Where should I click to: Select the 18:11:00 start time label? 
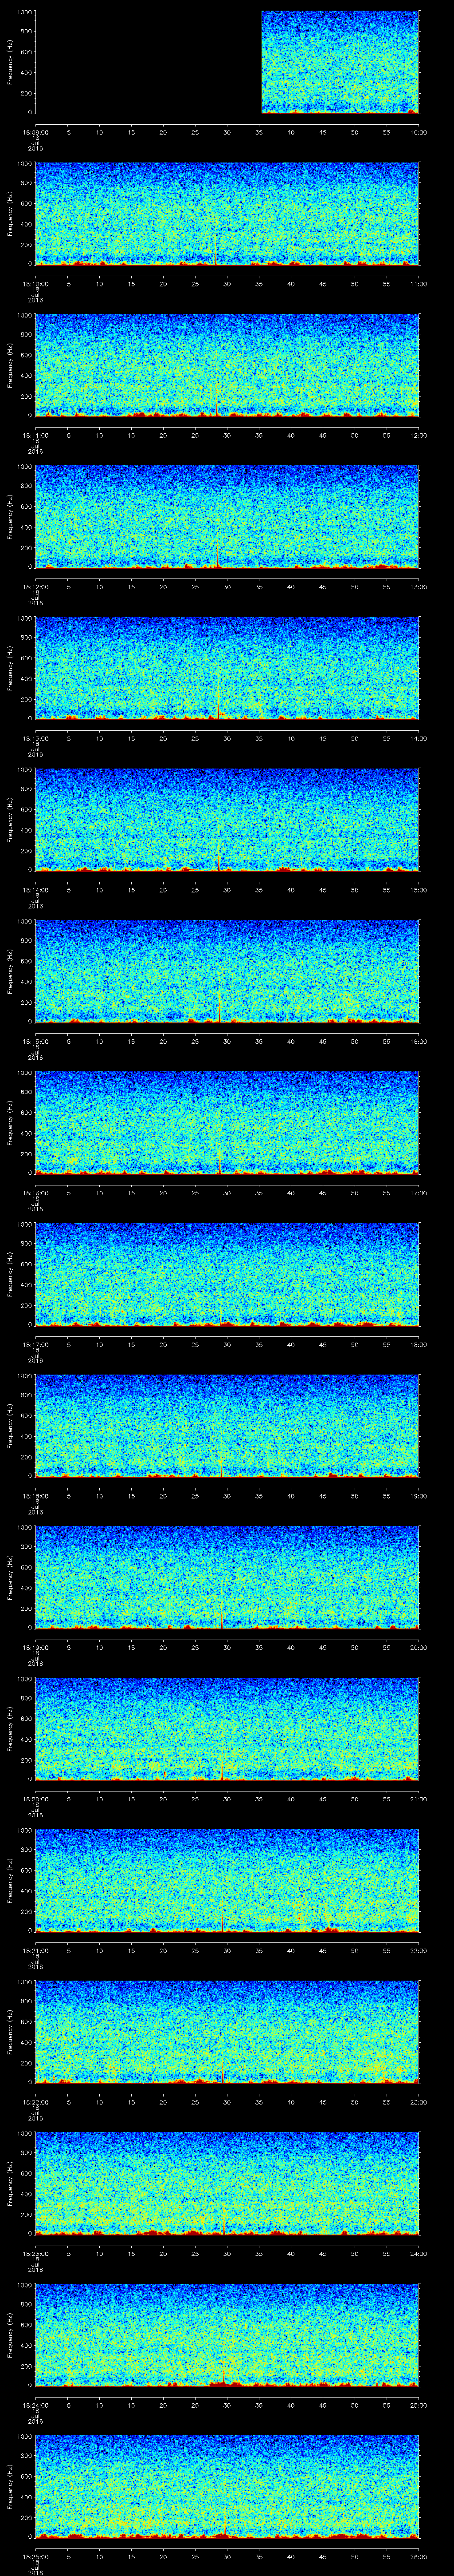[x=35, y=435]
